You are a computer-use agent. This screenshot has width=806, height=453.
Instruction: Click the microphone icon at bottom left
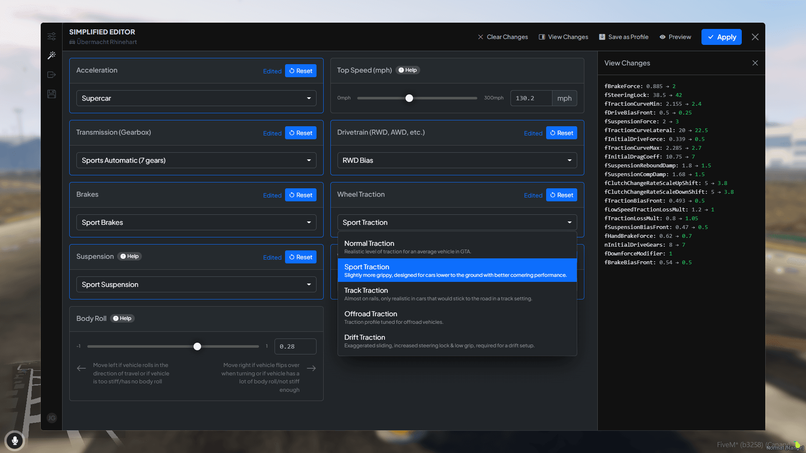tap(15, 440)
